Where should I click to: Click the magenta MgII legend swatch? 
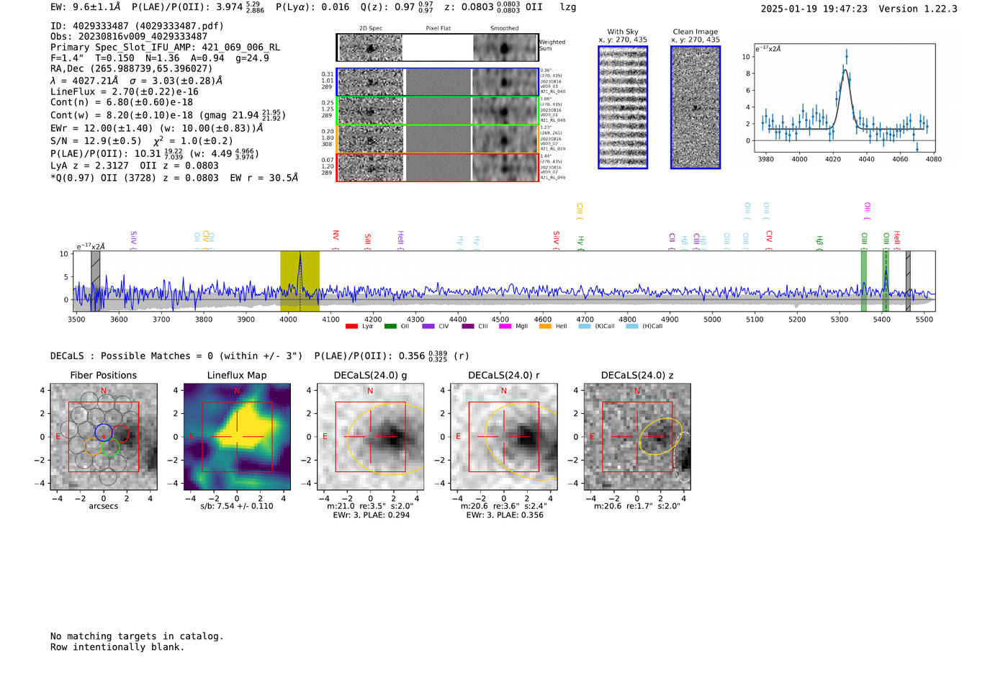pos(505,326)
